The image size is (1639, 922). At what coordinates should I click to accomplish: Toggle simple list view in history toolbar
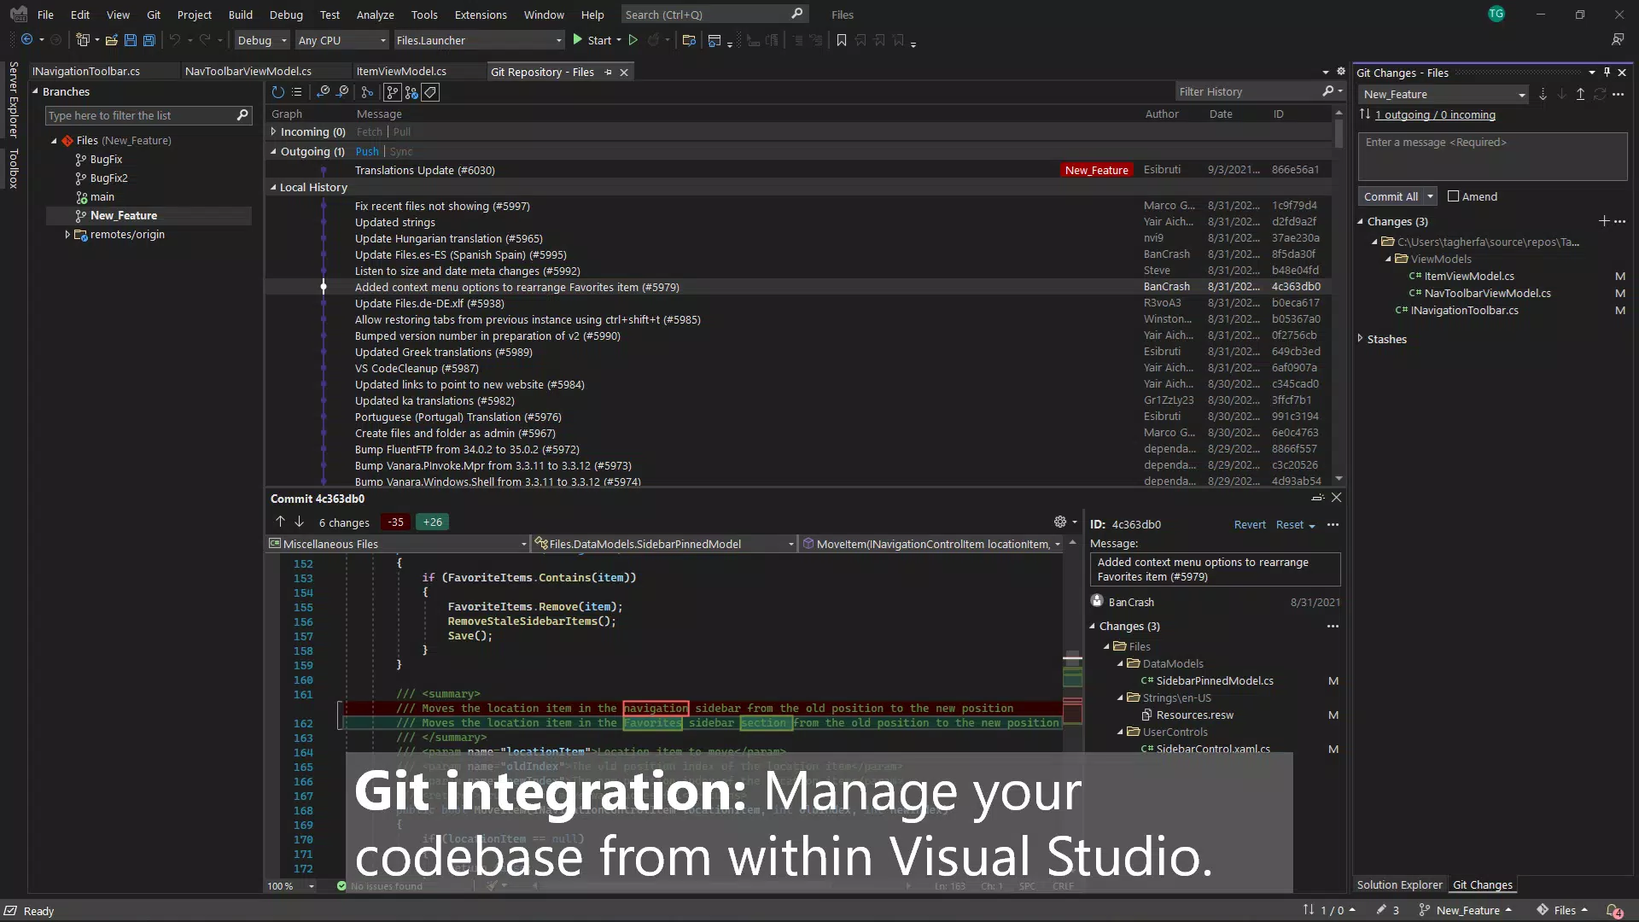coord(297,92)
